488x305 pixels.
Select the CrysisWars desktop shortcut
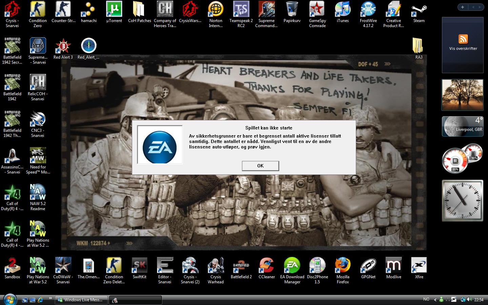click(x=190, y=12)
